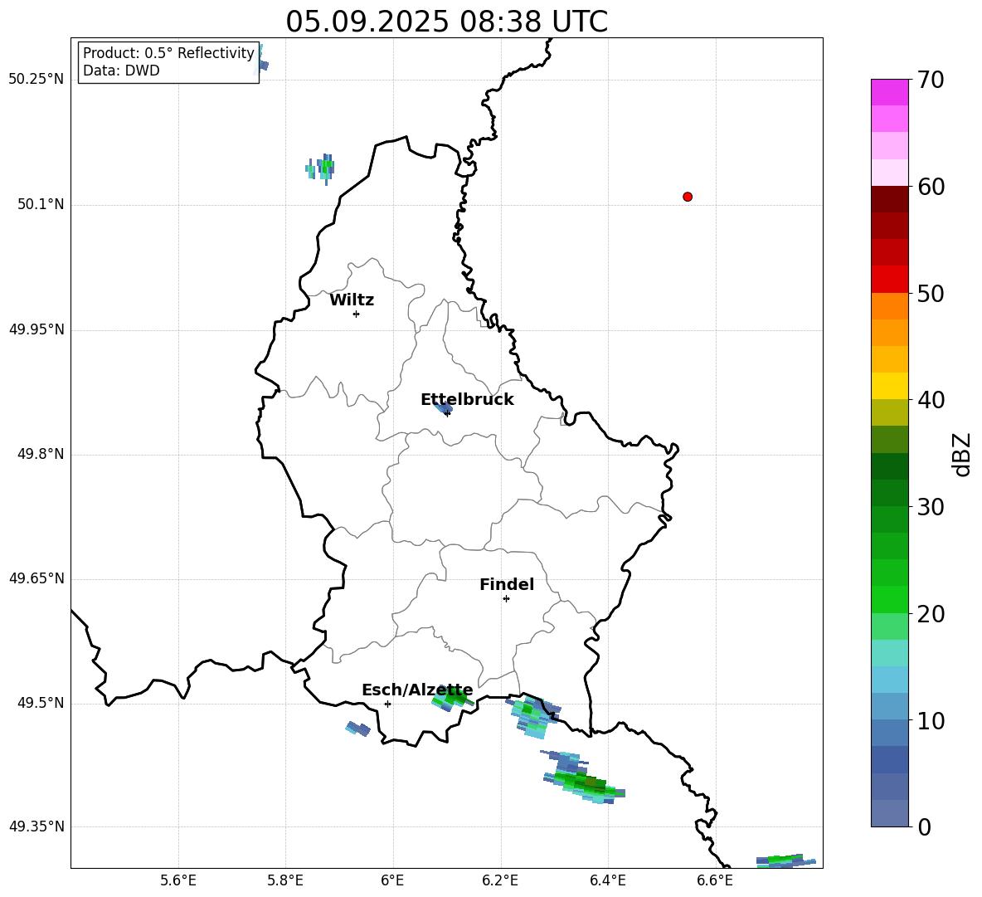Click the small blue echo at Ettelbruck
982x897 pixels.
(x=443, y=407)
